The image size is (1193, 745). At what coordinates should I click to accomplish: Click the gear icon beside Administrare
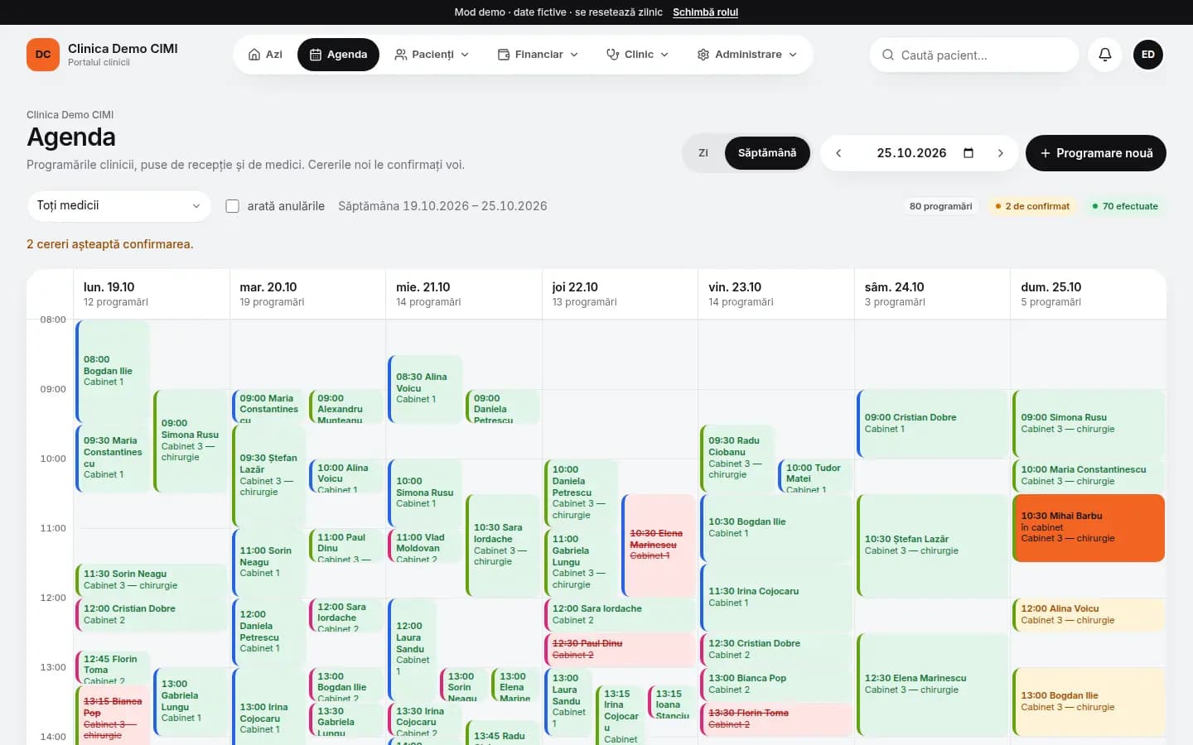tap(703, 55)
